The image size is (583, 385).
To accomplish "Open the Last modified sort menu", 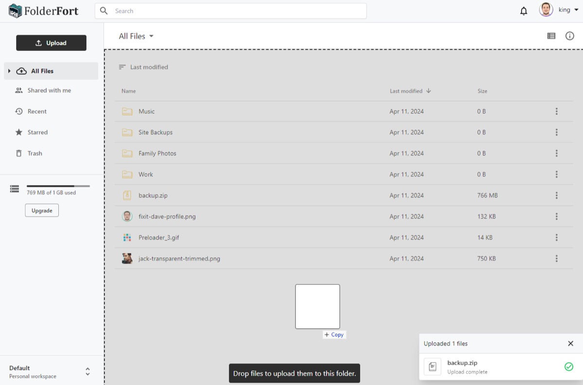I will tap(144, 67).
